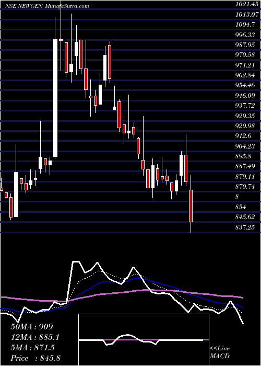261x366 pixels.
Task: Click inside the MACD inset chart panel
Action: coord(144,340)
